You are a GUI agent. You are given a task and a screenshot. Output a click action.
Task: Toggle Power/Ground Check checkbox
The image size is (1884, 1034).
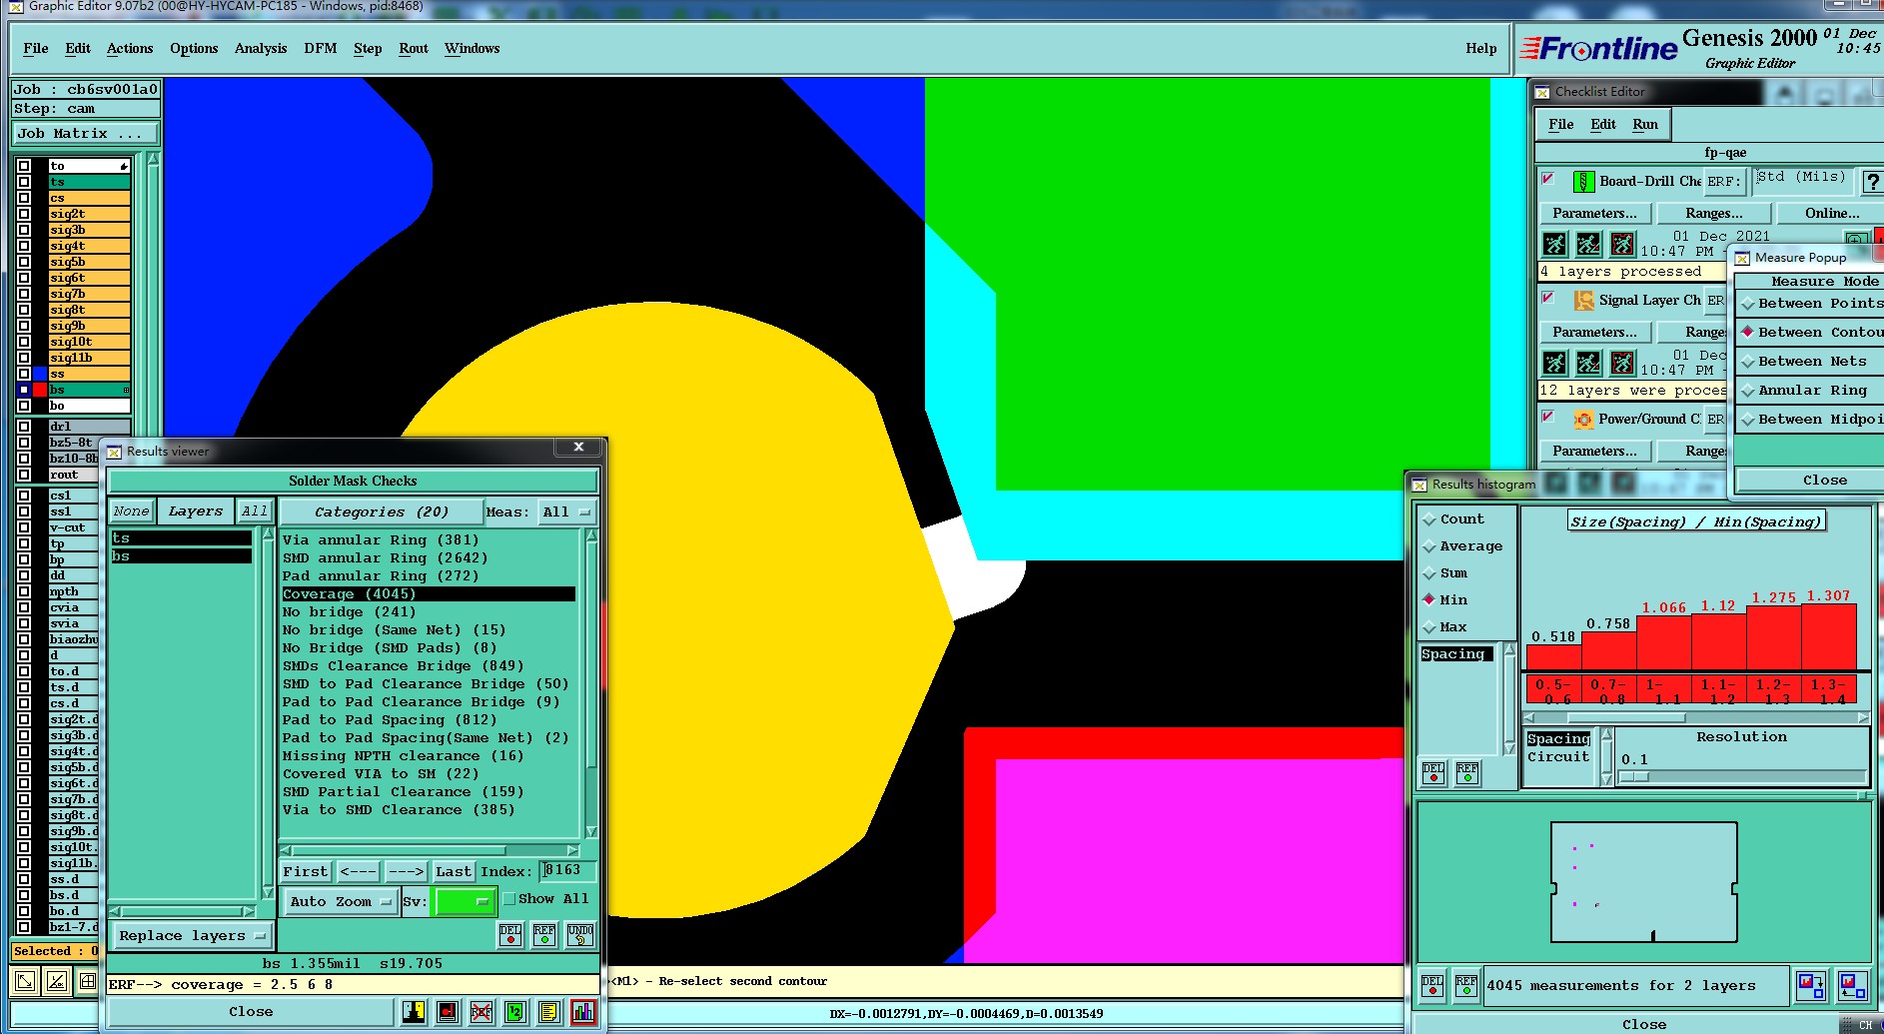pos(1548,417)
